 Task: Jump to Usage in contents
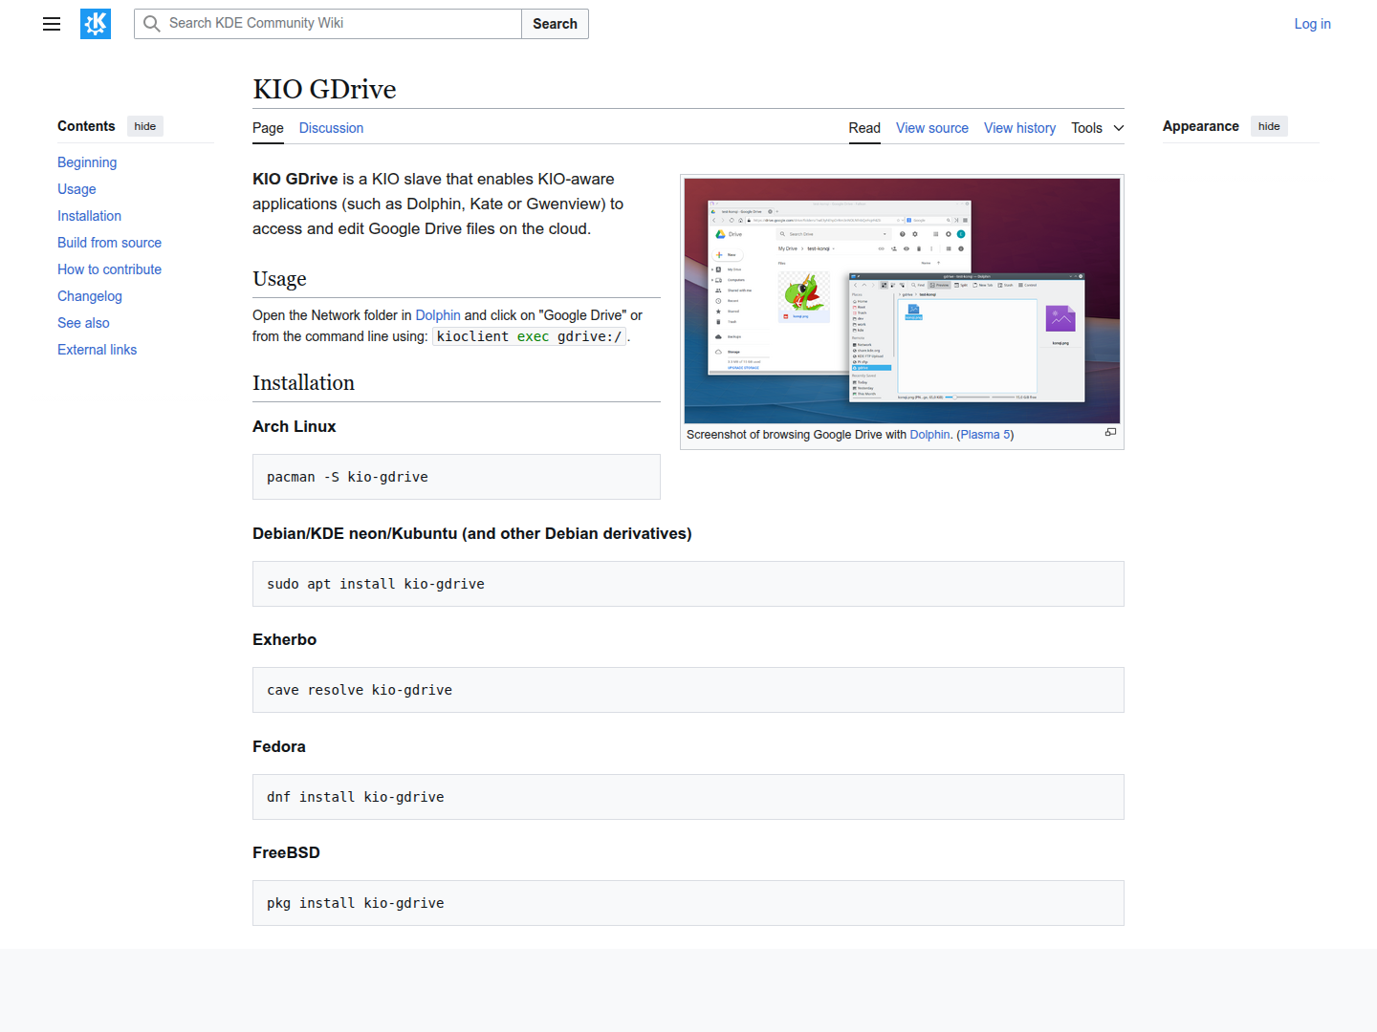pos(76,189)
